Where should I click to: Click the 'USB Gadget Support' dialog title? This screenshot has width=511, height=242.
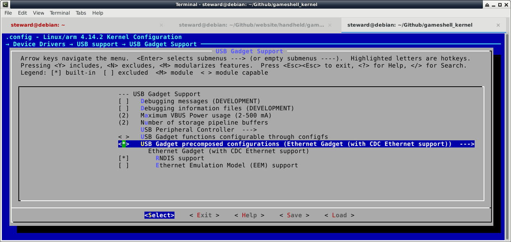[249, 51]
